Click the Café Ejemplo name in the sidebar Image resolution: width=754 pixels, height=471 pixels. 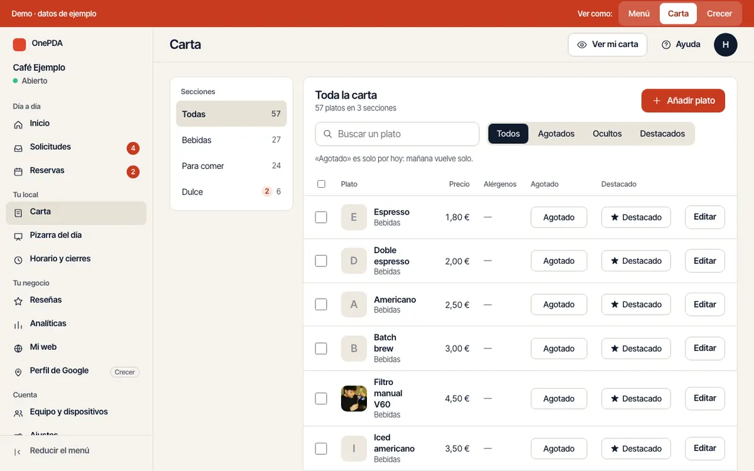click(x=39, y=68)
